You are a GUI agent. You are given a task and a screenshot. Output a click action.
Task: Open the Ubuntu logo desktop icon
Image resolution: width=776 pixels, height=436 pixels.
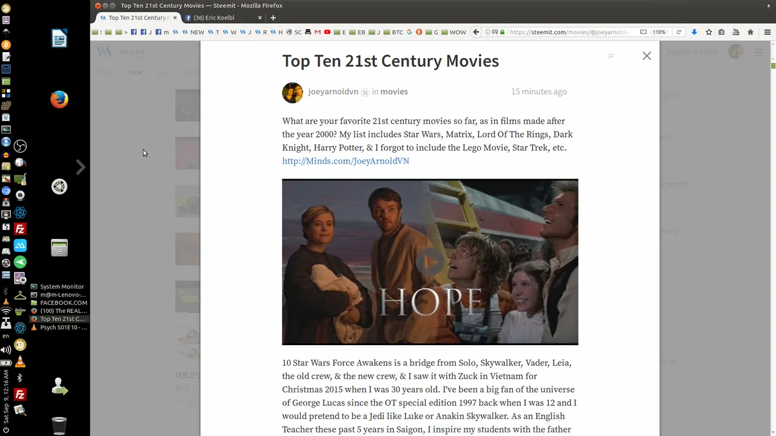59,187
